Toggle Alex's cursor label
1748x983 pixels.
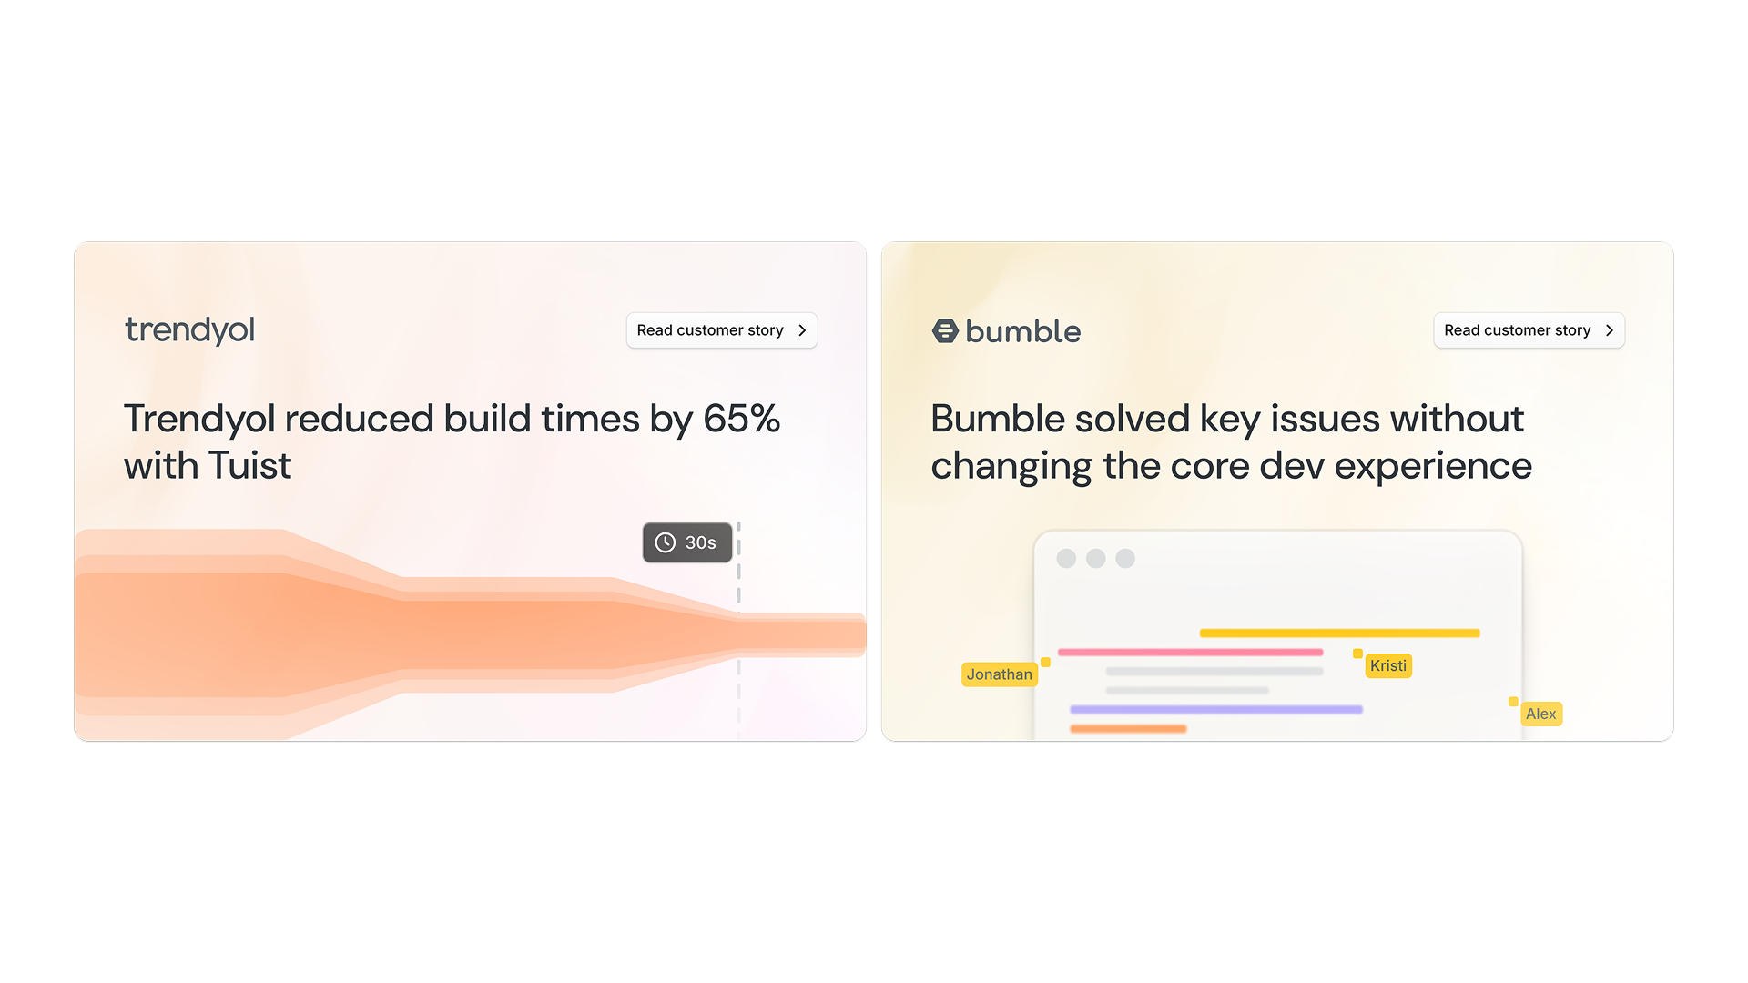1541,714
